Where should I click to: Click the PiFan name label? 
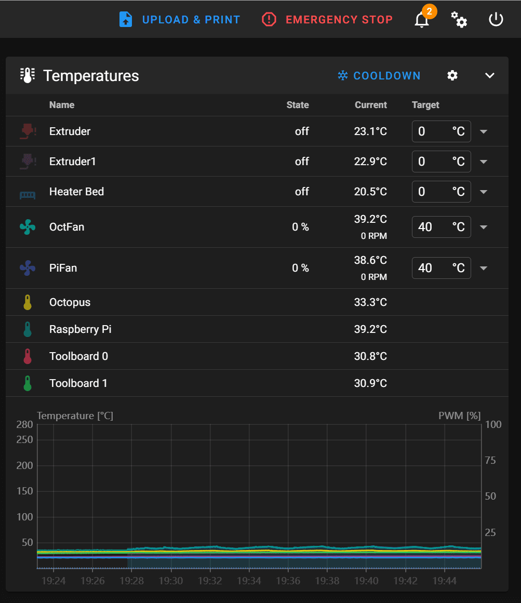pyautogui.click(x=63, y=268)
